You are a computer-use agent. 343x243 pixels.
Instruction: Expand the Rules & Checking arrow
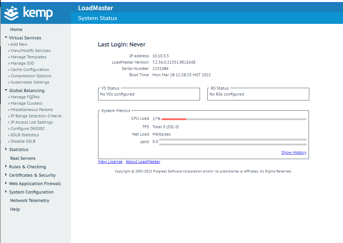click(x=6, y=166)
